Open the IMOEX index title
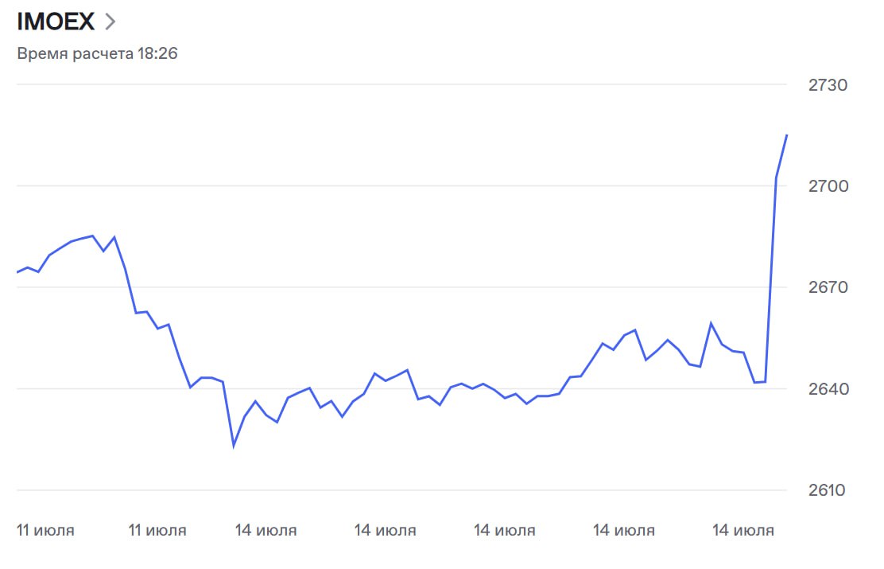The width and height of the screenshot is (884, 569). click(56, 22)
